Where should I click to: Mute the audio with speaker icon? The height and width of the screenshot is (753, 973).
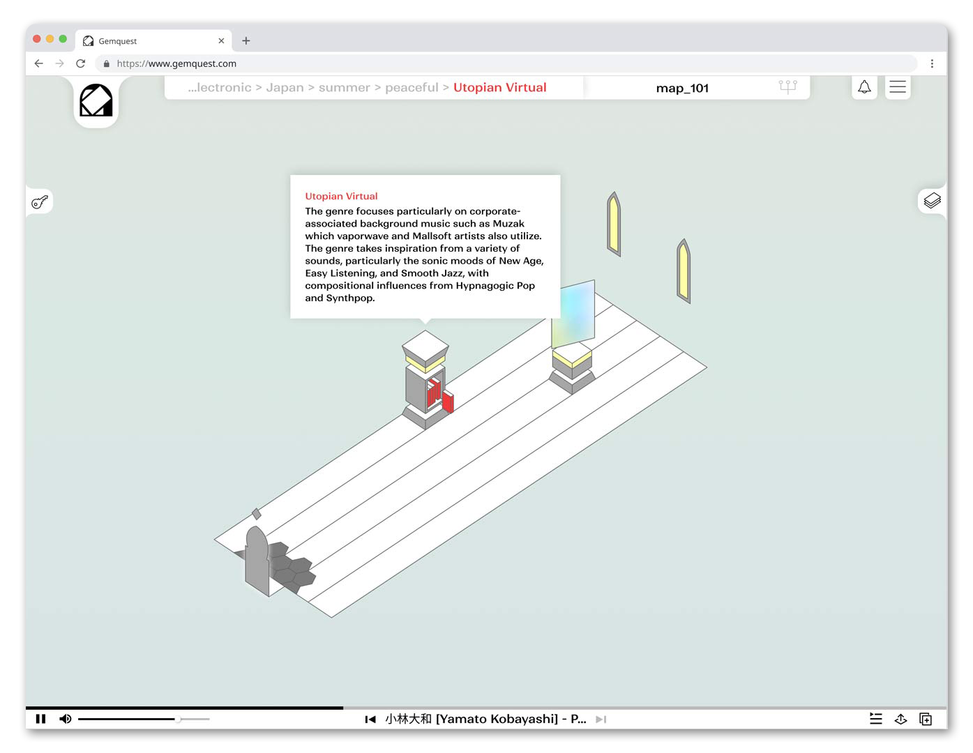[x=66, y=719]
